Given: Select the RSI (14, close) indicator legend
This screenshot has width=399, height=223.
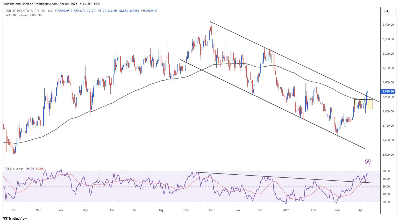Looking at the screenshot, I should [x=15, y=169].
